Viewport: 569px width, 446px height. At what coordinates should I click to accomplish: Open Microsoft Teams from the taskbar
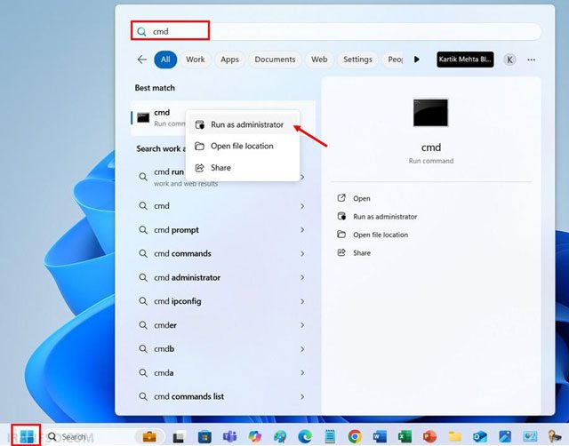pyautogui.click(x=229, y=437)
